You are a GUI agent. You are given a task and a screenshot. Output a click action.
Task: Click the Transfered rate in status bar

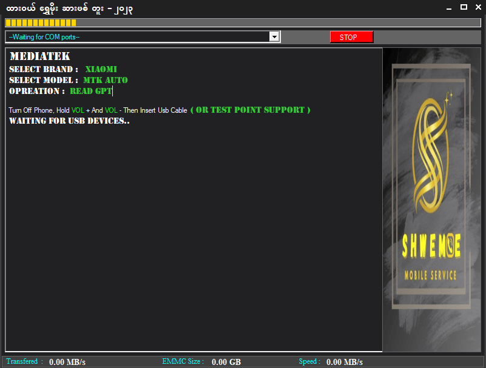(67, 362)
